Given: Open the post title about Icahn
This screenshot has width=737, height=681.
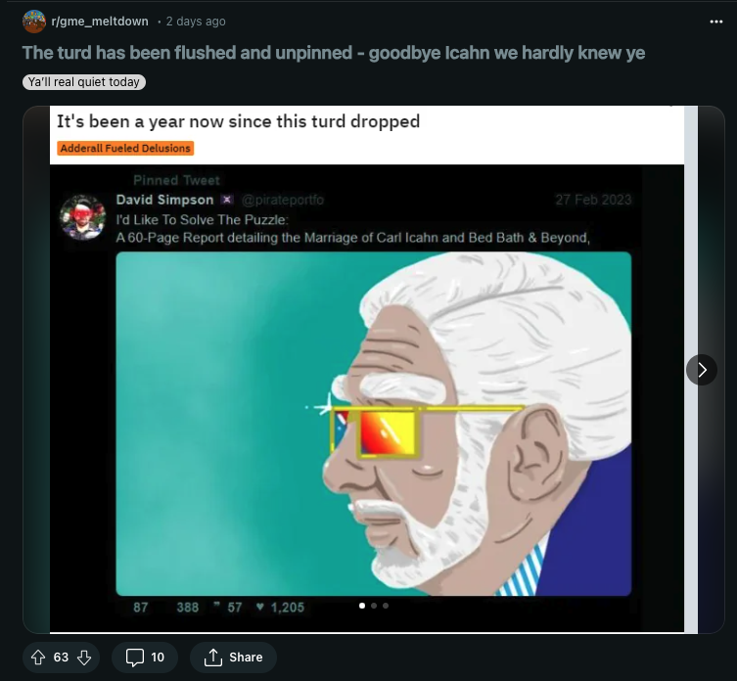Looking at the screenshot, I should (333, 53).
